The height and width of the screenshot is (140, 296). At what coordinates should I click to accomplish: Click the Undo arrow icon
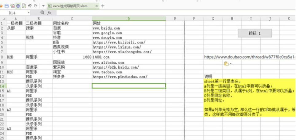point(30,6)
